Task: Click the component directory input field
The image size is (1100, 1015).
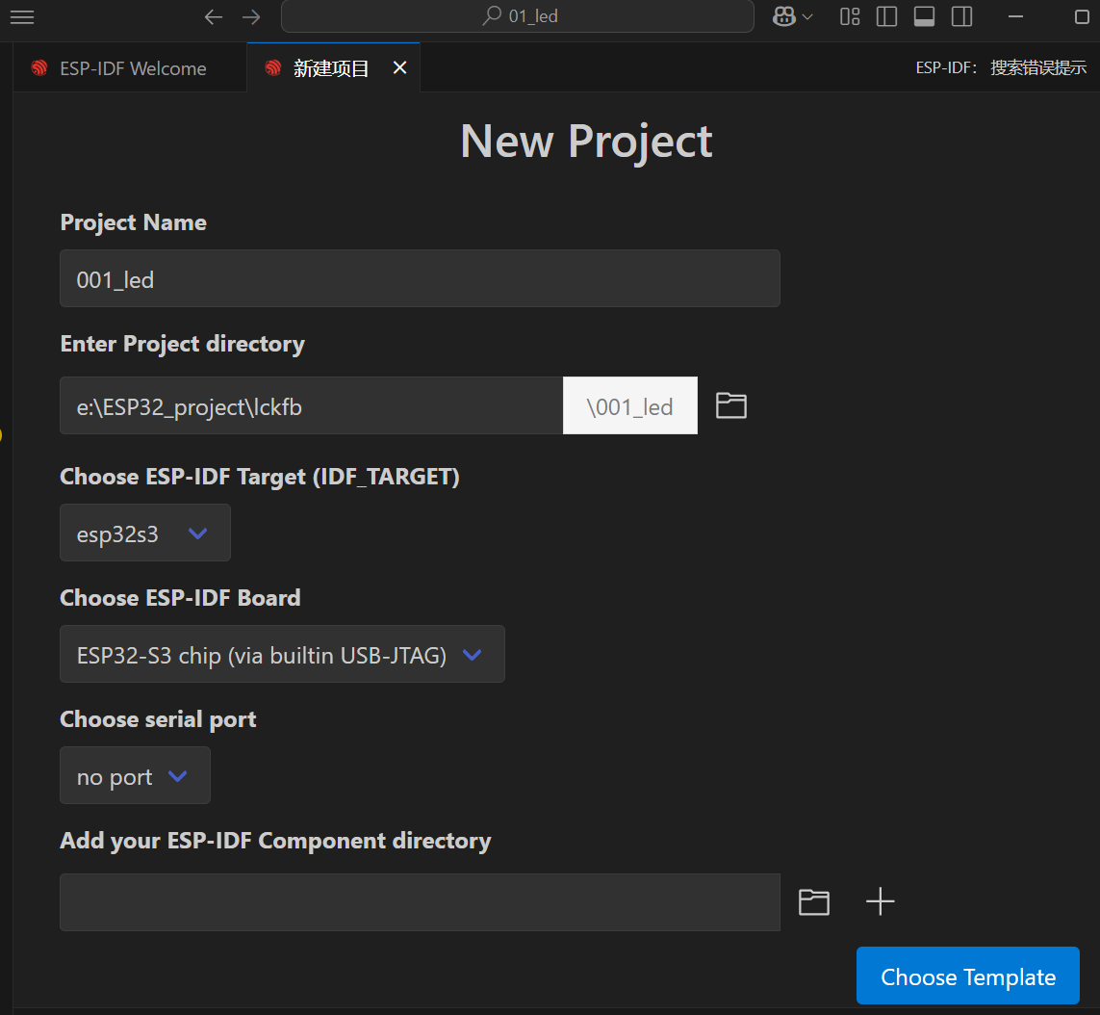Action: click(x=420, y=902)
